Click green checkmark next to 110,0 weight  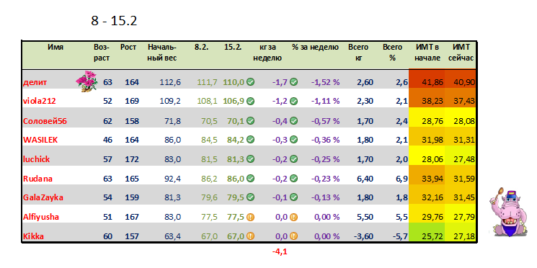[250, 82]
